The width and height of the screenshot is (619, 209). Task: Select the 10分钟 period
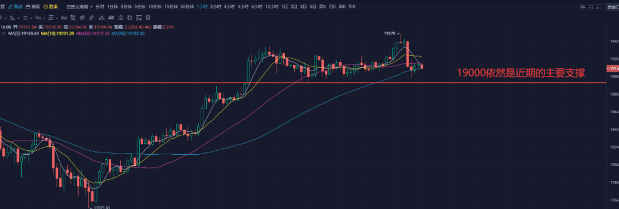pyautogui.click(x=154, y=7)
